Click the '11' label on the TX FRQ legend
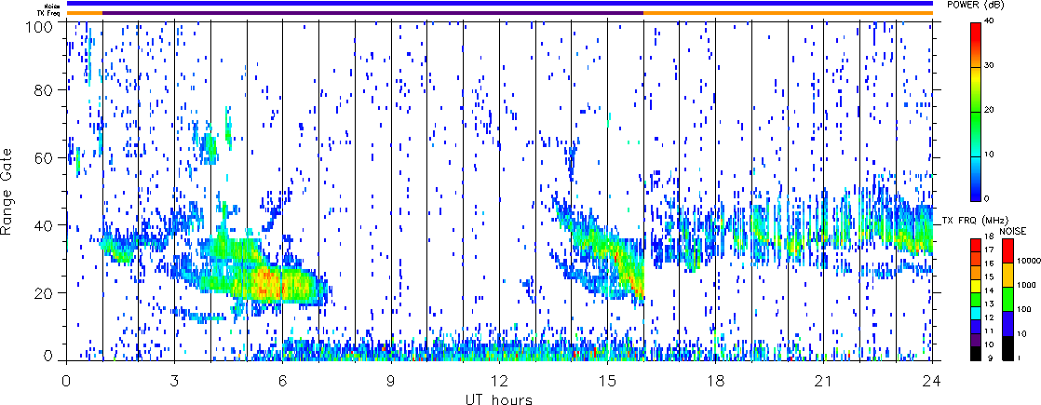The image size is (1041, 405). (x=989, y=331)
